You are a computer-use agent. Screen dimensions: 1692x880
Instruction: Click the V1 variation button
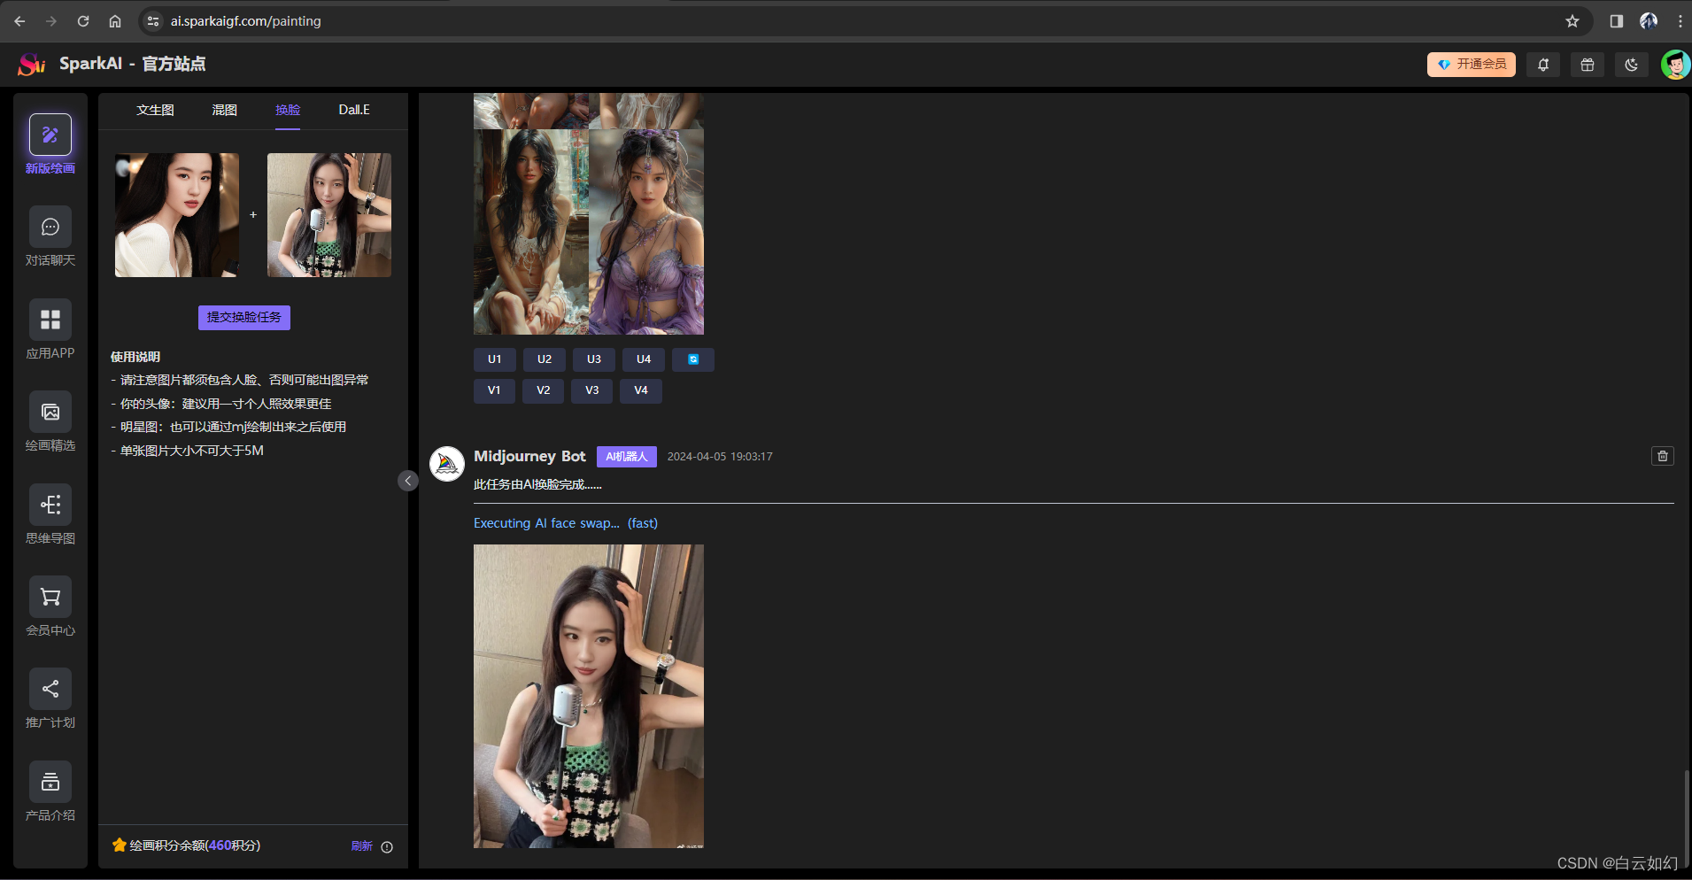point(494,390)
